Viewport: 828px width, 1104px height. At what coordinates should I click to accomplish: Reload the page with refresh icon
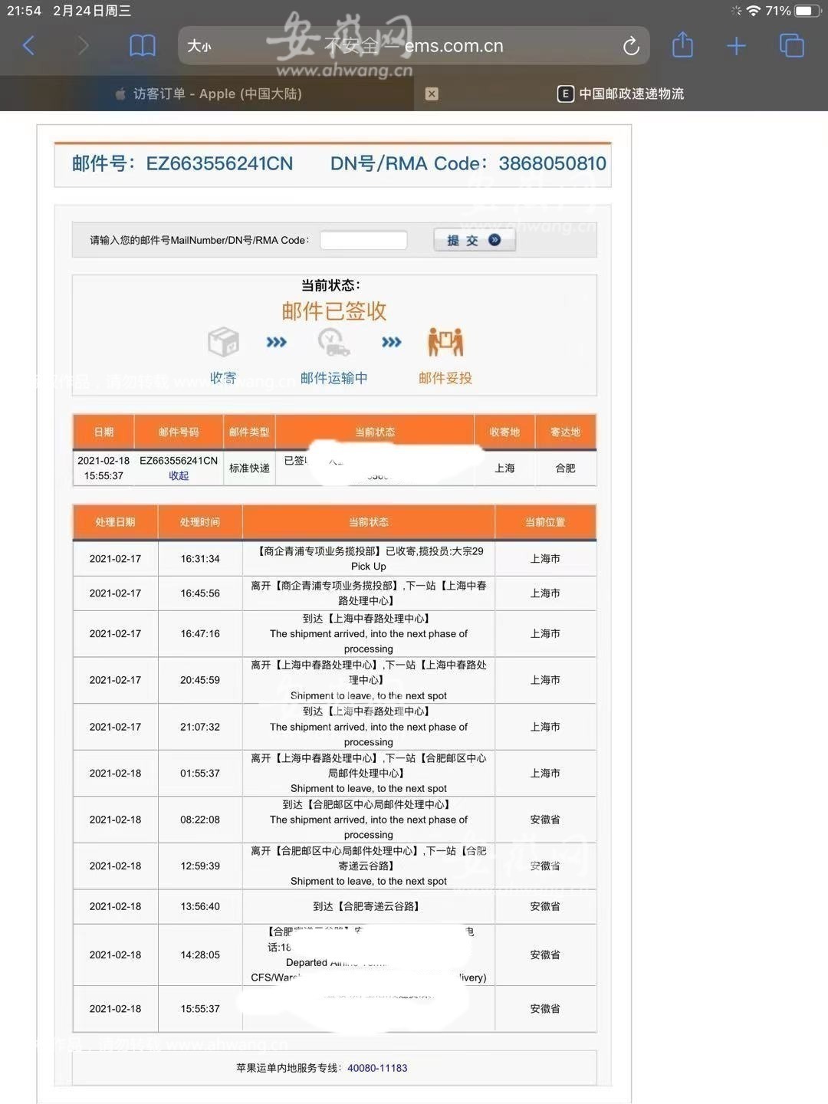[x=631, y=46]
